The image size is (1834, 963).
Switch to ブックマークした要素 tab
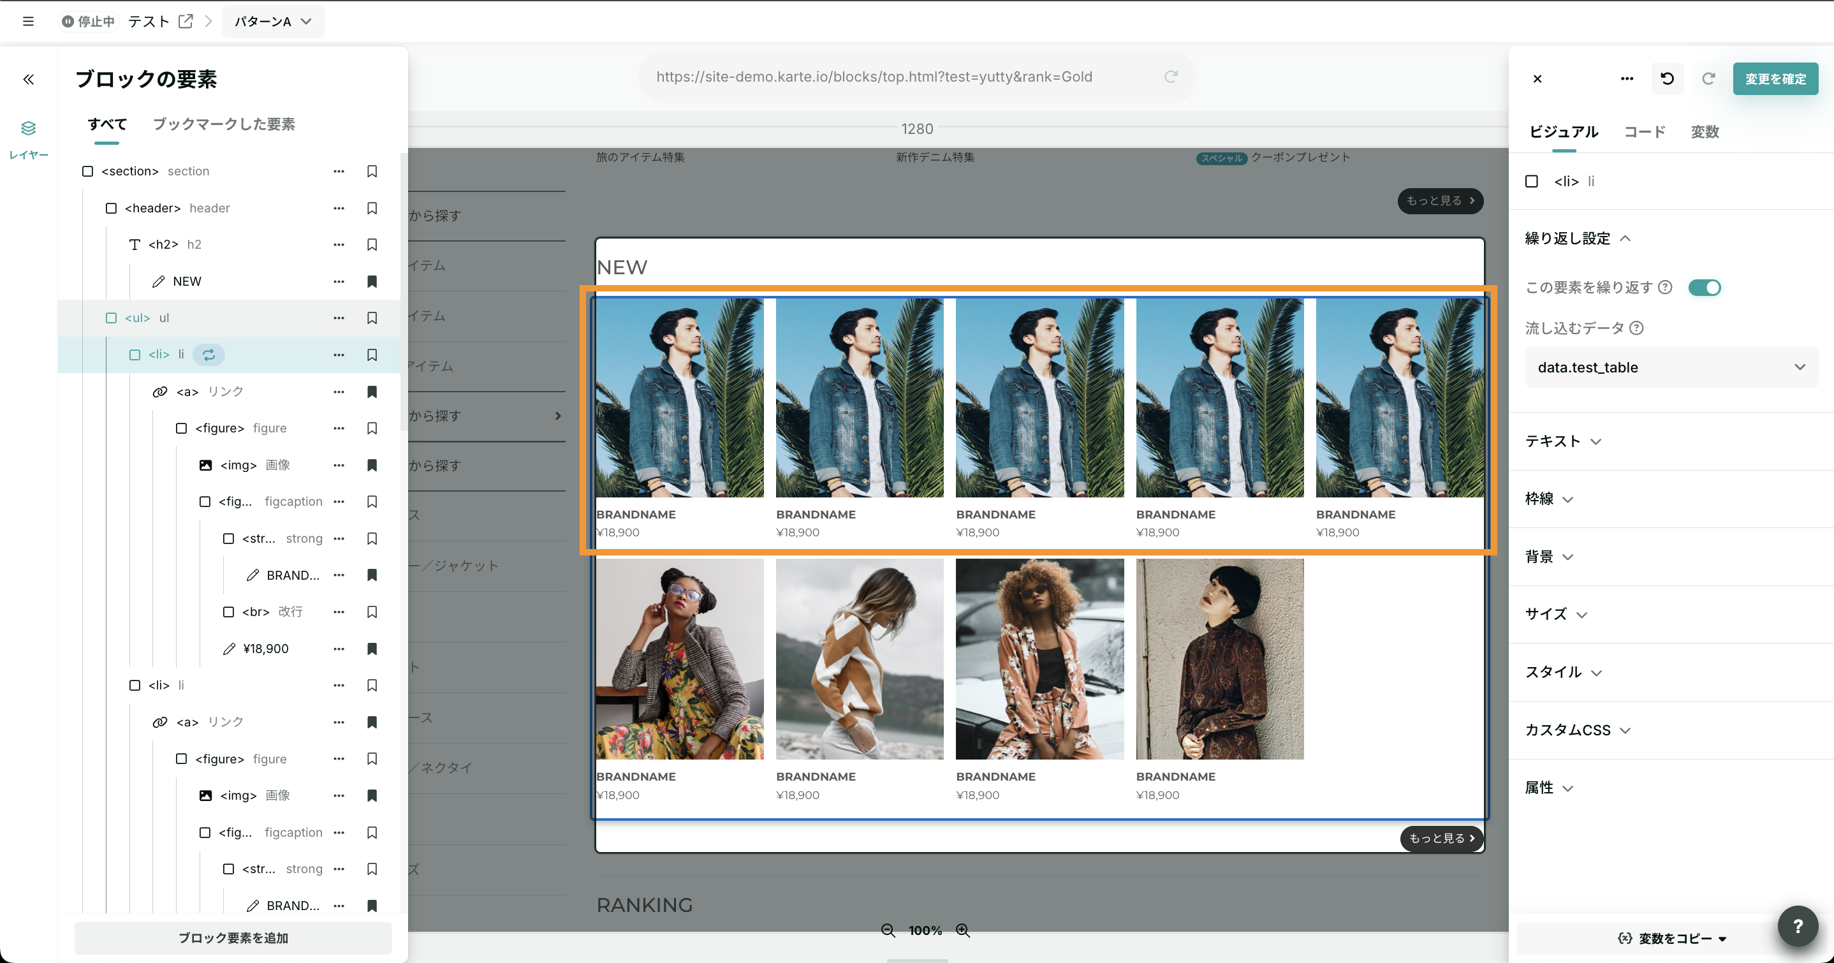(x=224, y=124)
